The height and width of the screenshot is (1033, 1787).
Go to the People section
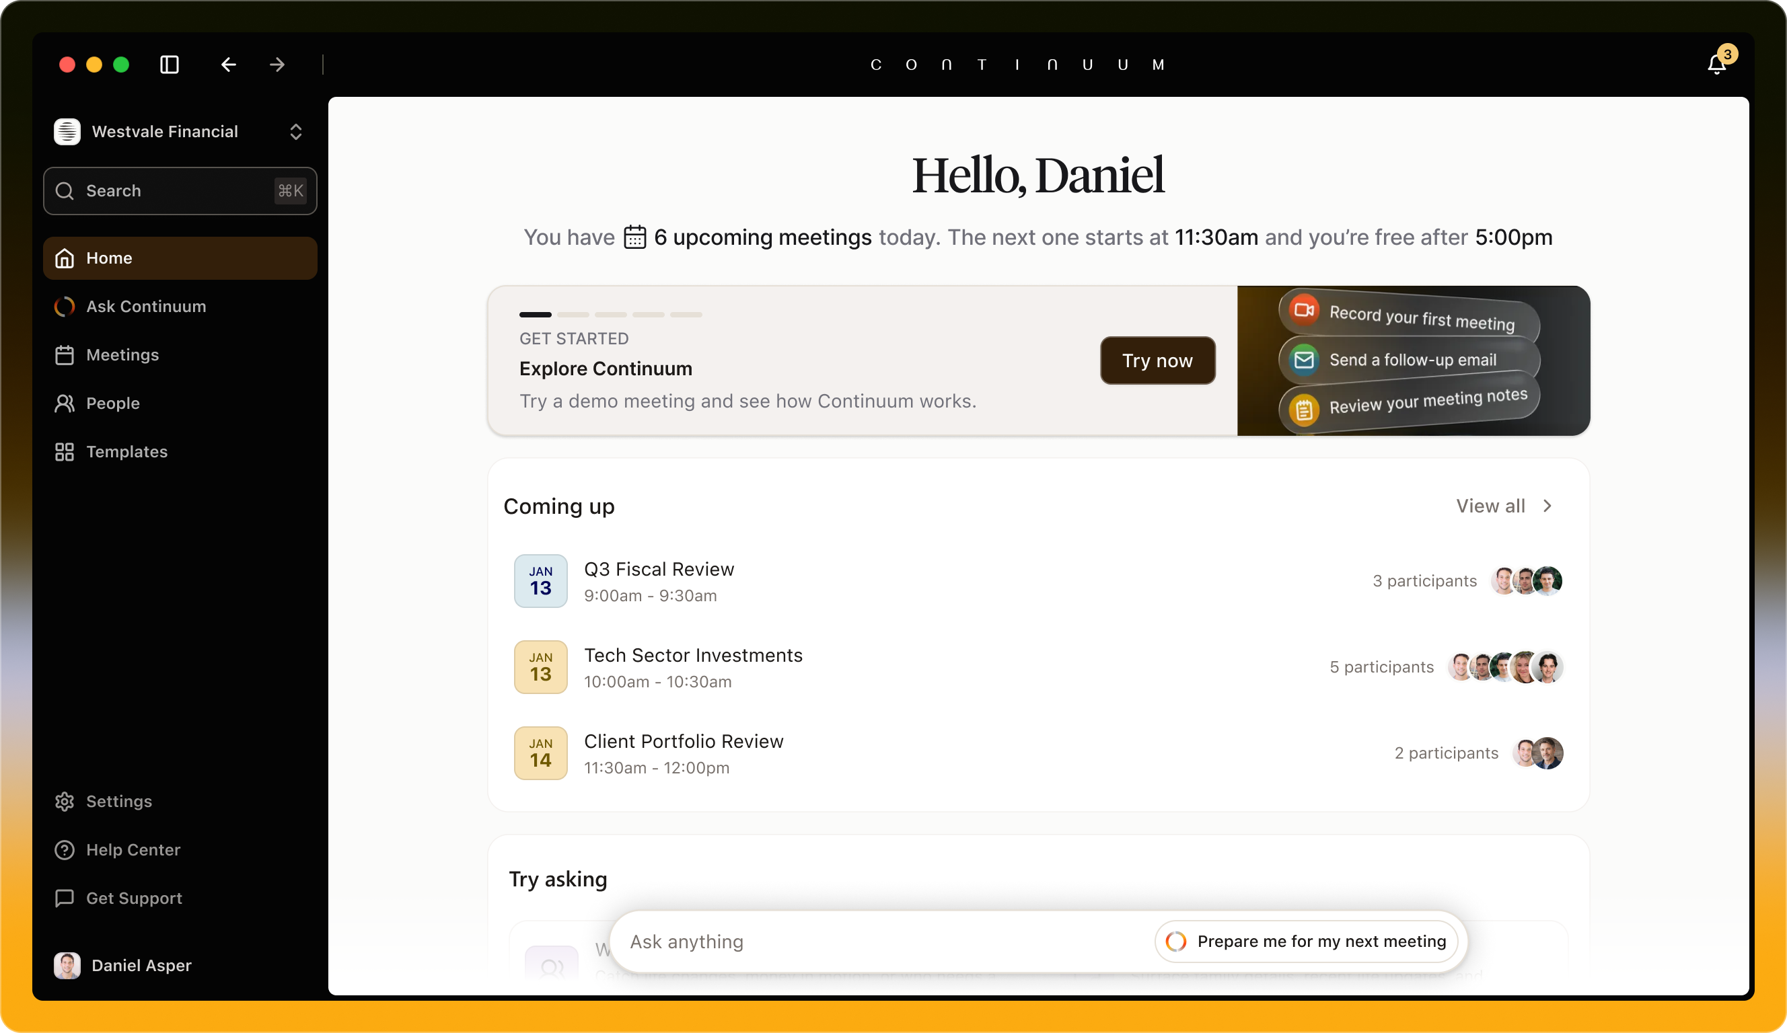pyautogui.click(x=113, y=404)
